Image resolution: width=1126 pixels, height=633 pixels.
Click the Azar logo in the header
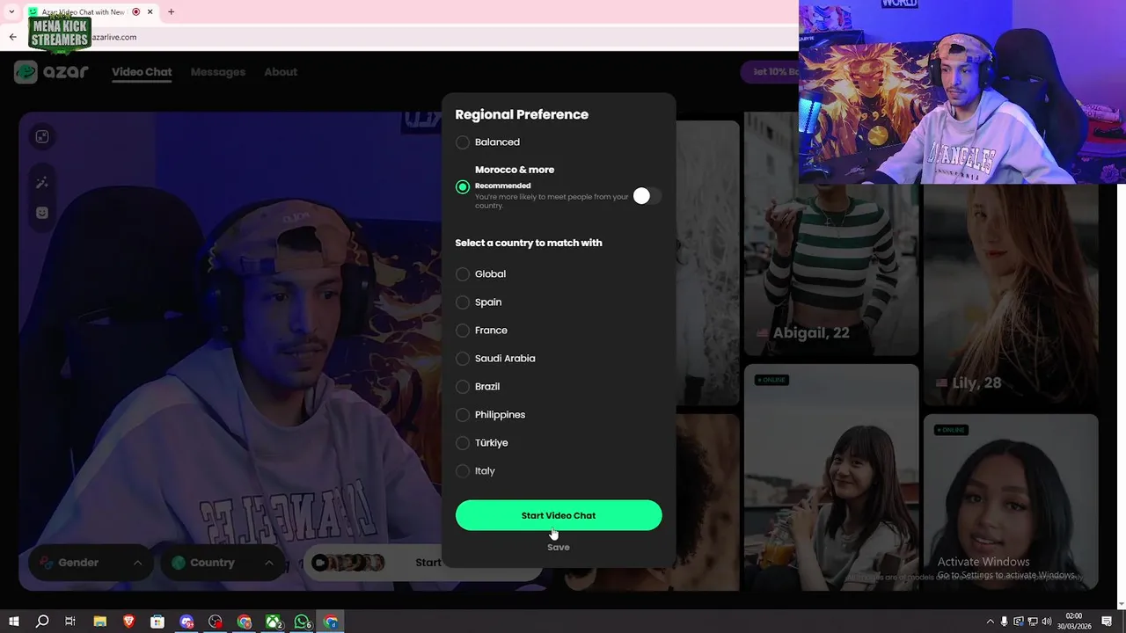52,72
